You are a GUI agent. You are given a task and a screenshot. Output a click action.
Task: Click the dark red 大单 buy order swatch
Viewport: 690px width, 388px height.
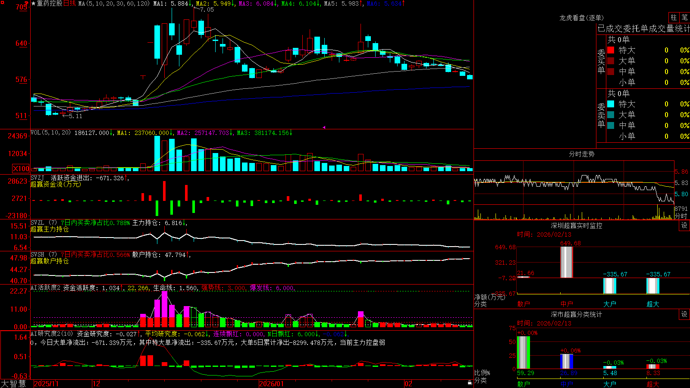pos(611,61)
